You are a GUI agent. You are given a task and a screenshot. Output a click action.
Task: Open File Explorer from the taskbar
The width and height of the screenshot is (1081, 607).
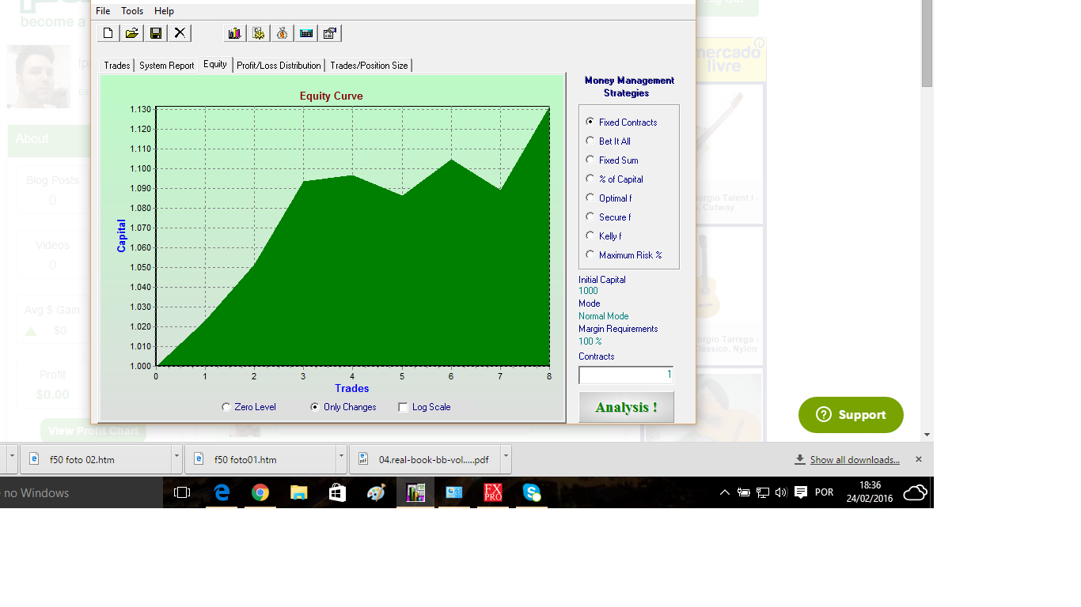click(x=298, y=492)
